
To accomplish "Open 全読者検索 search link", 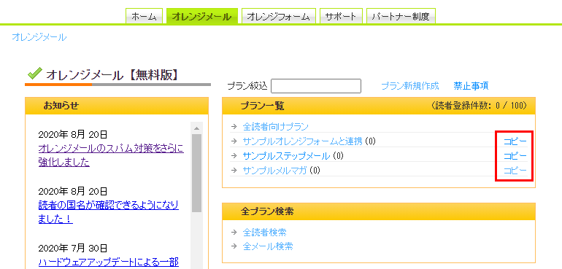I will 264,233.
